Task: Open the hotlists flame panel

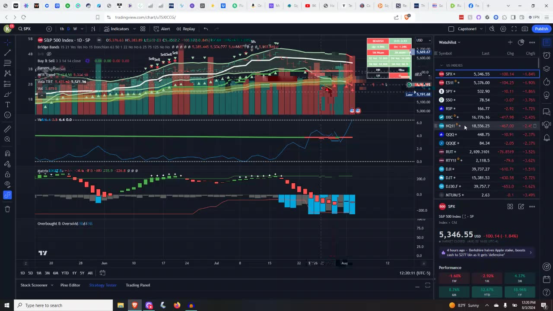Action: click(547, 82)
